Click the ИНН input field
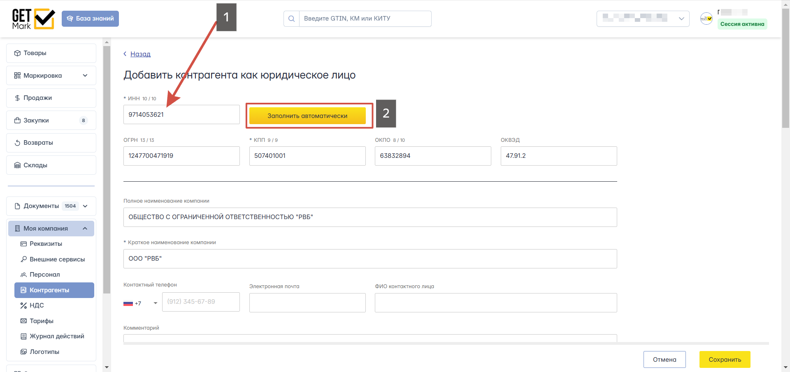The image size is (790, 372). [x=181, y=114]
